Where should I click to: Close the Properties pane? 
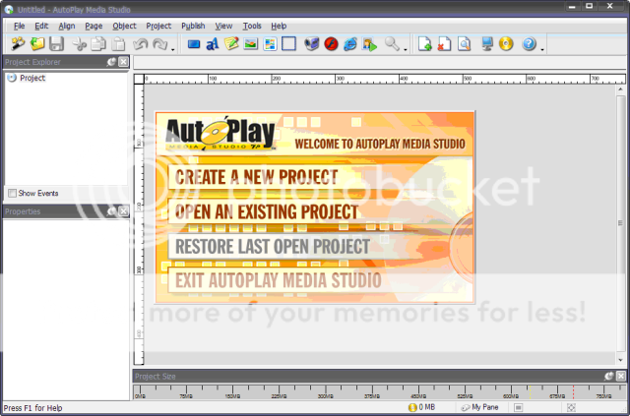point(123,211)
